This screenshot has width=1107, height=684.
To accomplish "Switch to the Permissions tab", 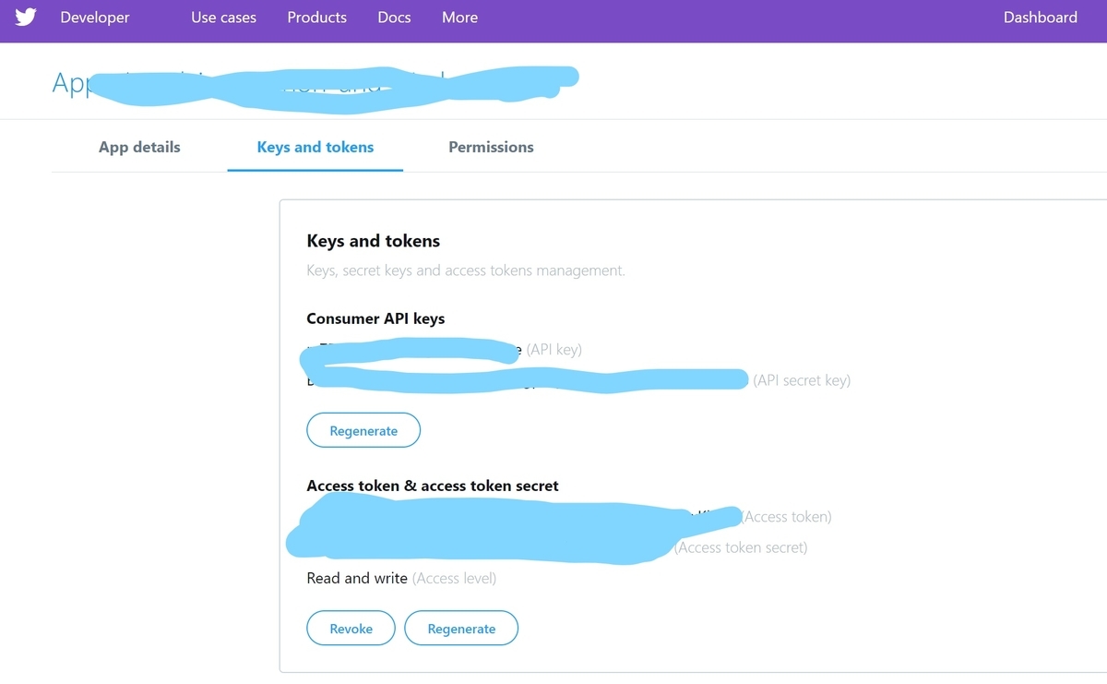I will pos(491,147).
